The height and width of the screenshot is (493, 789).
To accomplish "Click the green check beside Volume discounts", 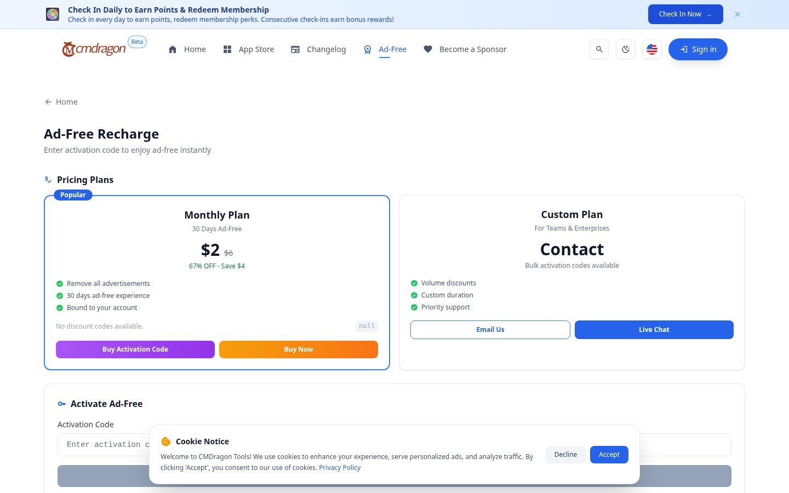I will pos(414,283).
